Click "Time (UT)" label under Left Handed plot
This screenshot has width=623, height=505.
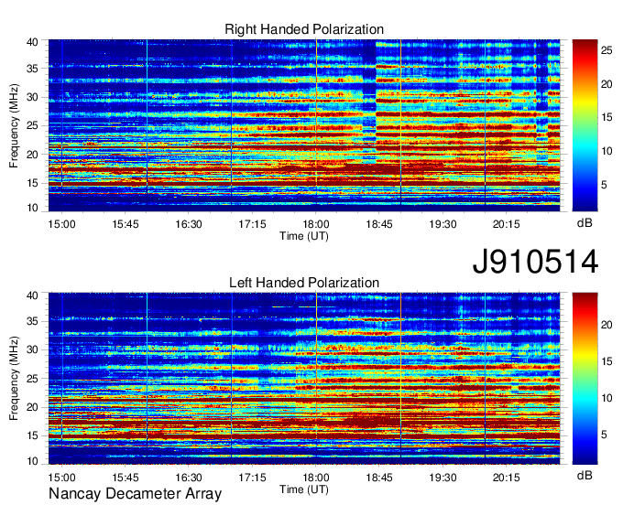click(304, 489)
